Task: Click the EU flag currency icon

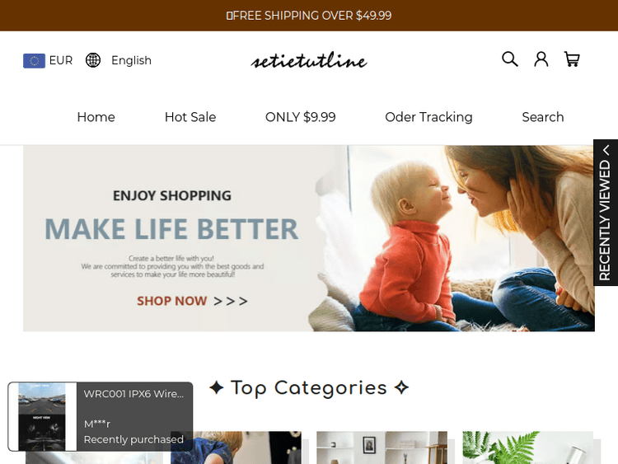Action: point(34,61)
